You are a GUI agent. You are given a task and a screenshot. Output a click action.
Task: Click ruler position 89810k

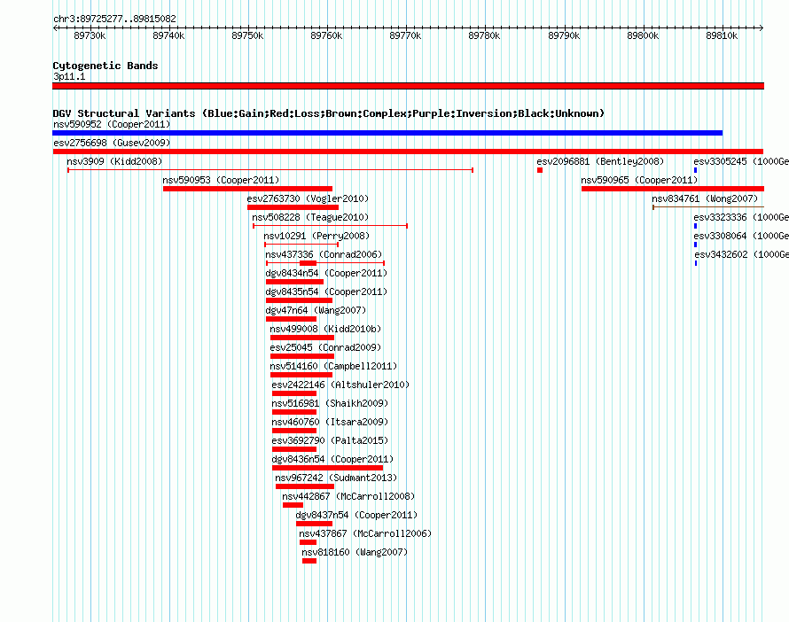(723, 35)
